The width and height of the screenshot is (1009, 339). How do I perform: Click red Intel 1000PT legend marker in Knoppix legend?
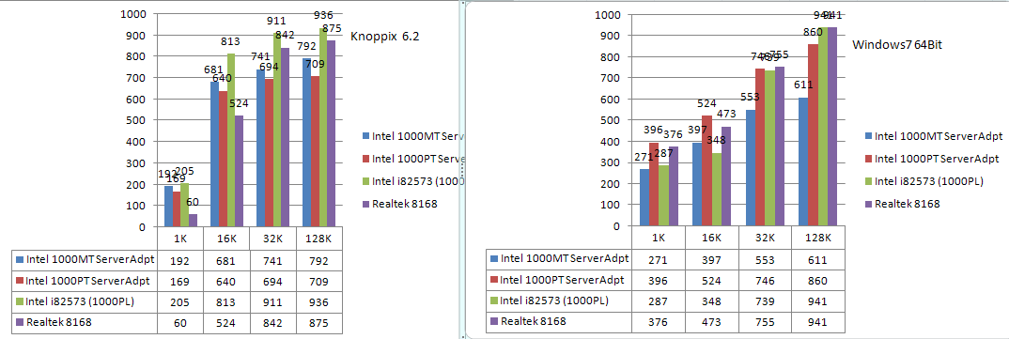click(x=366, y=159)
